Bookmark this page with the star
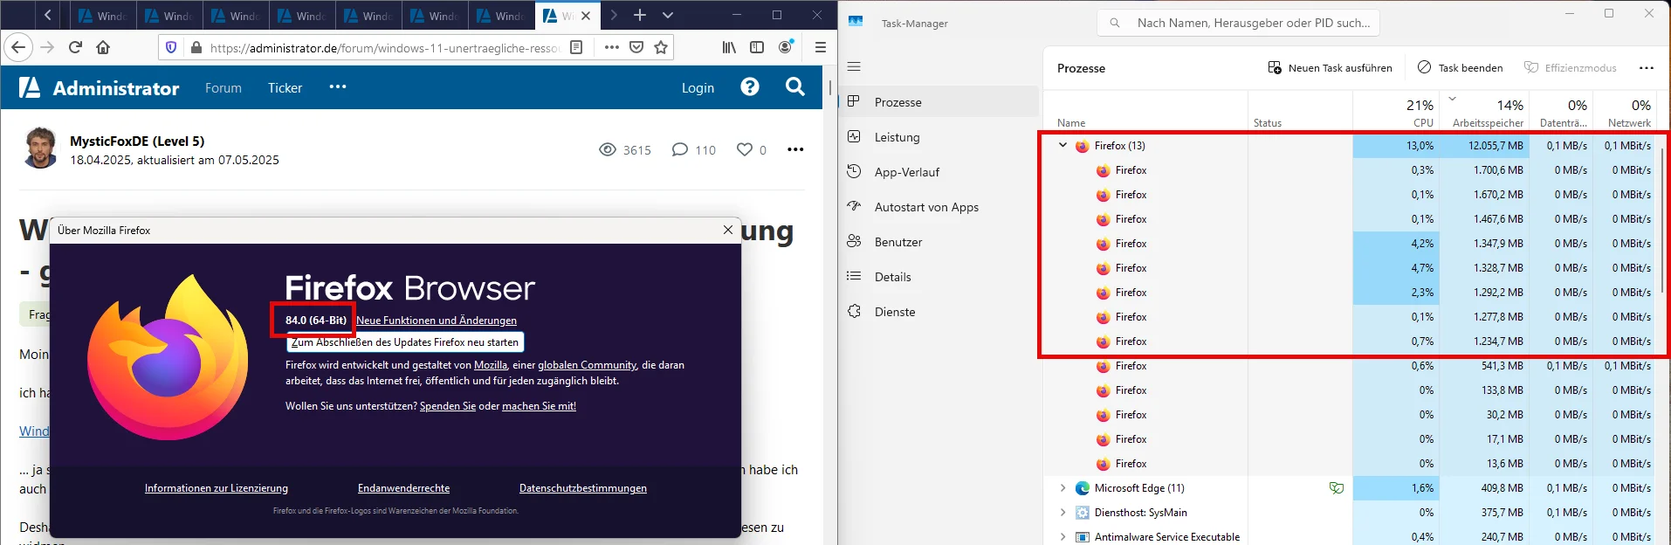 coord(661,48)
